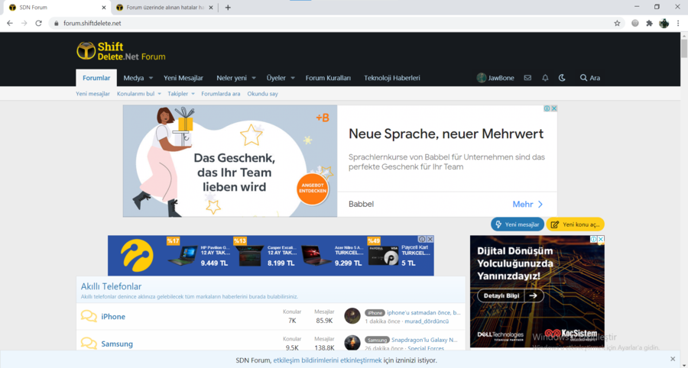Open the Samsung forum
The width and height of the screenshot is (688, 368).
(117, 344)
